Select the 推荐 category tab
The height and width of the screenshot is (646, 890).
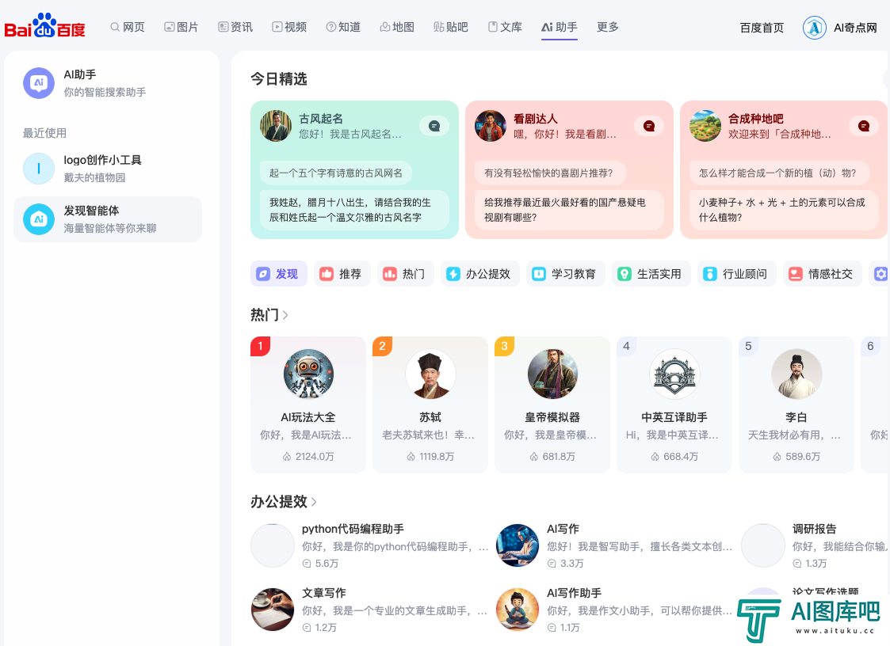click(x=342, y=274)
